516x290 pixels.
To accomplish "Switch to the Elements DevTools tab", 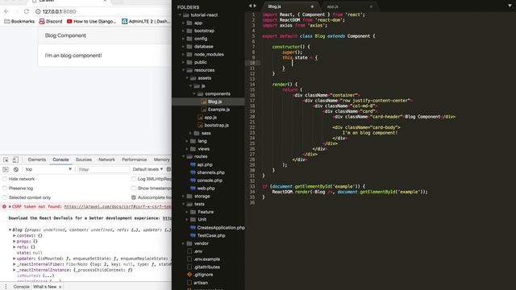I will tap(37, 159).
